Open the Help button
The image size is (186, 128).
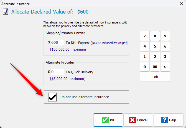pyautogui.click(x=169, y=120)
